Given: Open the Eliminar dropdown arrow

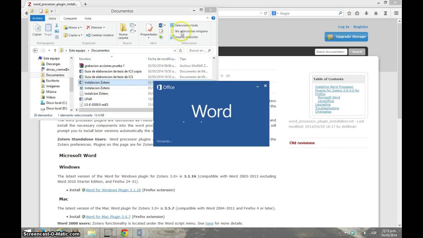Looking at the screenshot, I should point(104,27).
